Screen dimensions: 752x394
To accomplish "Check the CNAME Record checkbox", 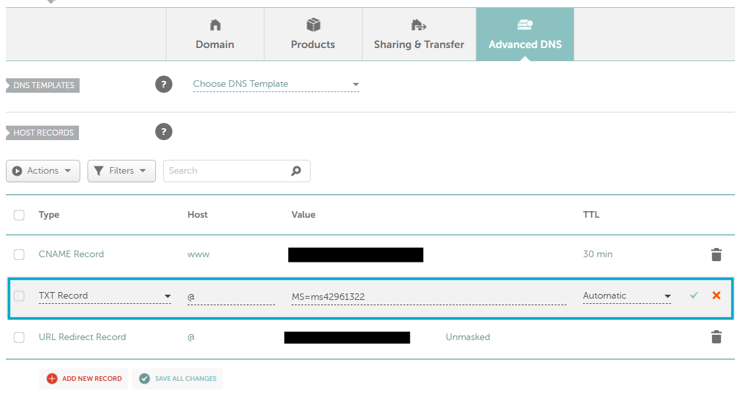I will click(x=19, y=255).
